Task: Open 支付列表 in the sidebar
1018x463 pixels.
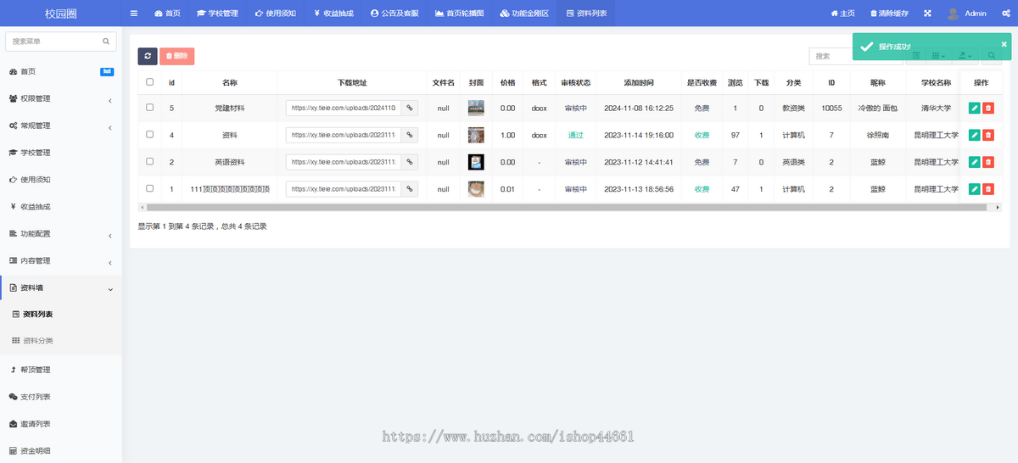Action: coord(61,397)
